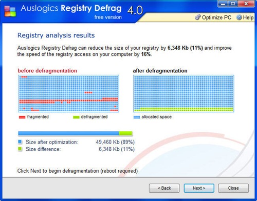Click the after defragmentation cluster map
The image size is (257, 201).
(183, 93)
